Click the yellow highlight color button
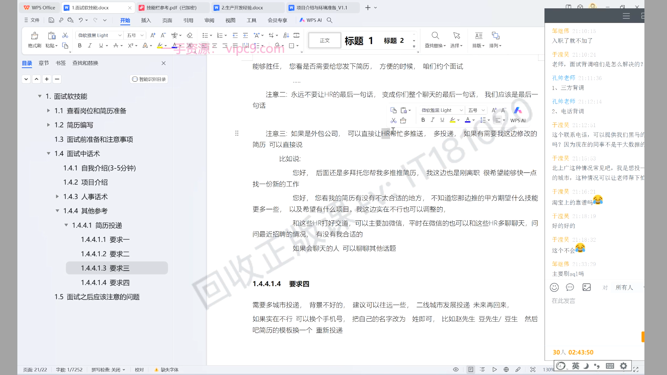The image size is (667, 375). pos(160,45)
